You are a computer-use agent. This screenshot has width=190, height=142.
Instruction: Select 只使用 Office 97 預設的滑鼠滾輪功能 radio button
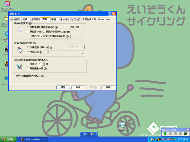pos(28,32)
